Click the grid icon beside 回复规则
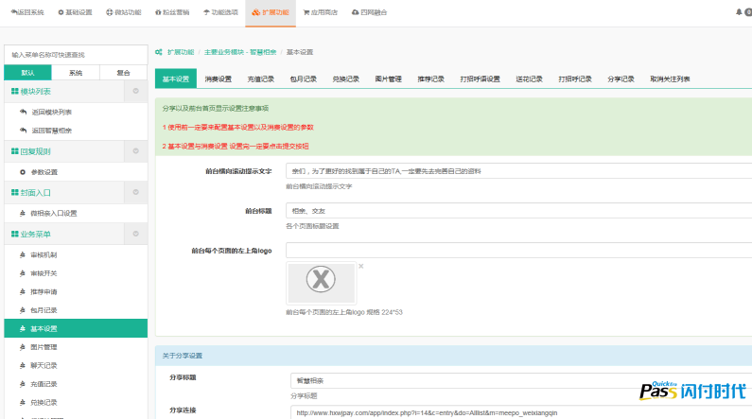This screenshot has width=752, height=419. (x=15, y=151)
